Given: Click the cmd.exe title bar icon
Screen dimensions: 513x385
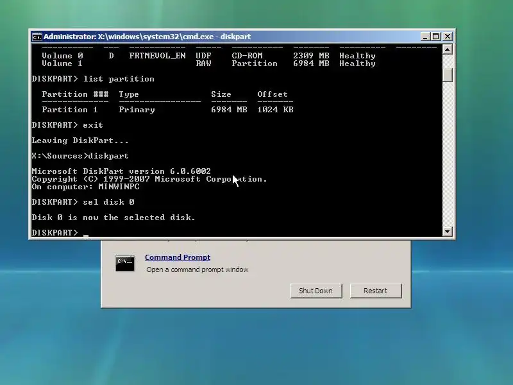Looking at the screenshot, I should [x=37, y=37].
